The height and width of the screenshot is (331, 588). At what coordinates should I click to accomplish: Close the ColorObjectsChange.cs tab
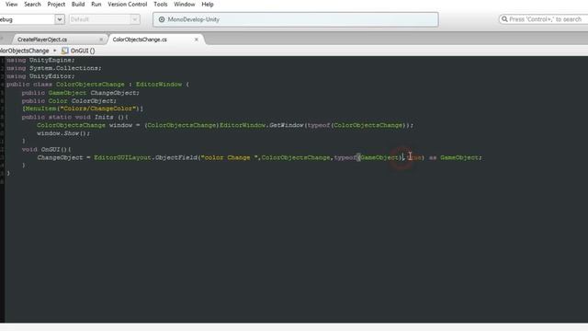(196, 40)
